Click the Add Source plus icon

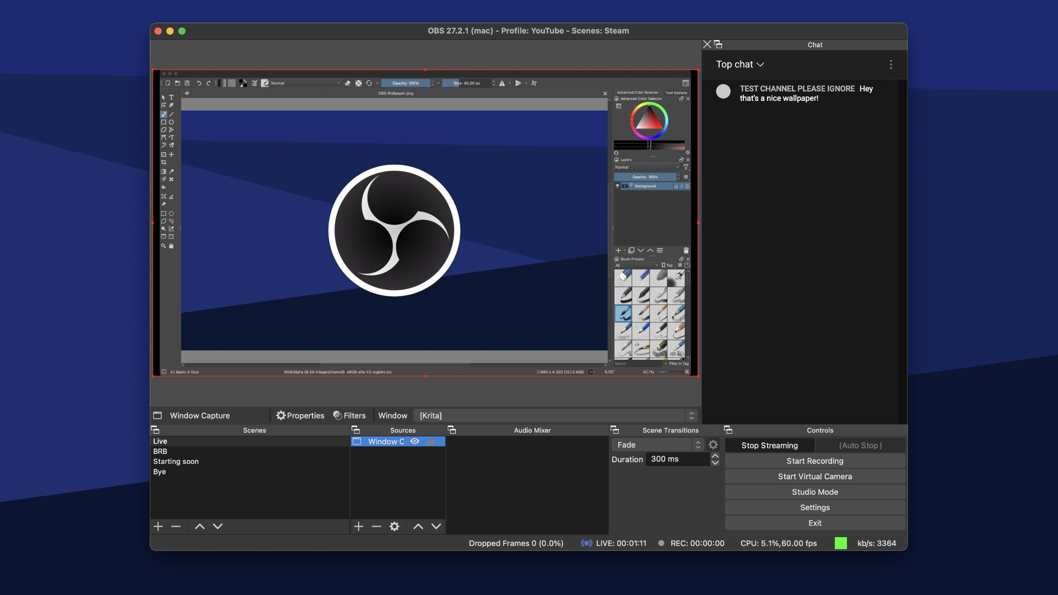click(358, 526)
